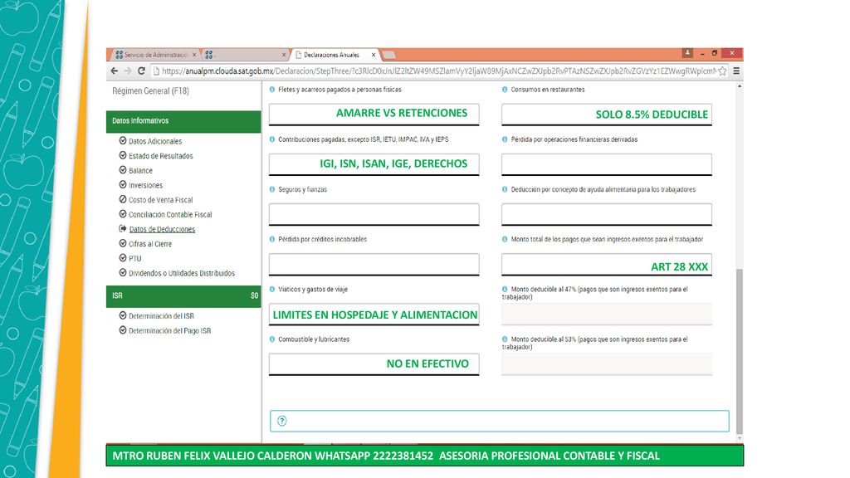Click info icon beside Seguros y fianzas
850x478 pixels.
coord(272,190)
